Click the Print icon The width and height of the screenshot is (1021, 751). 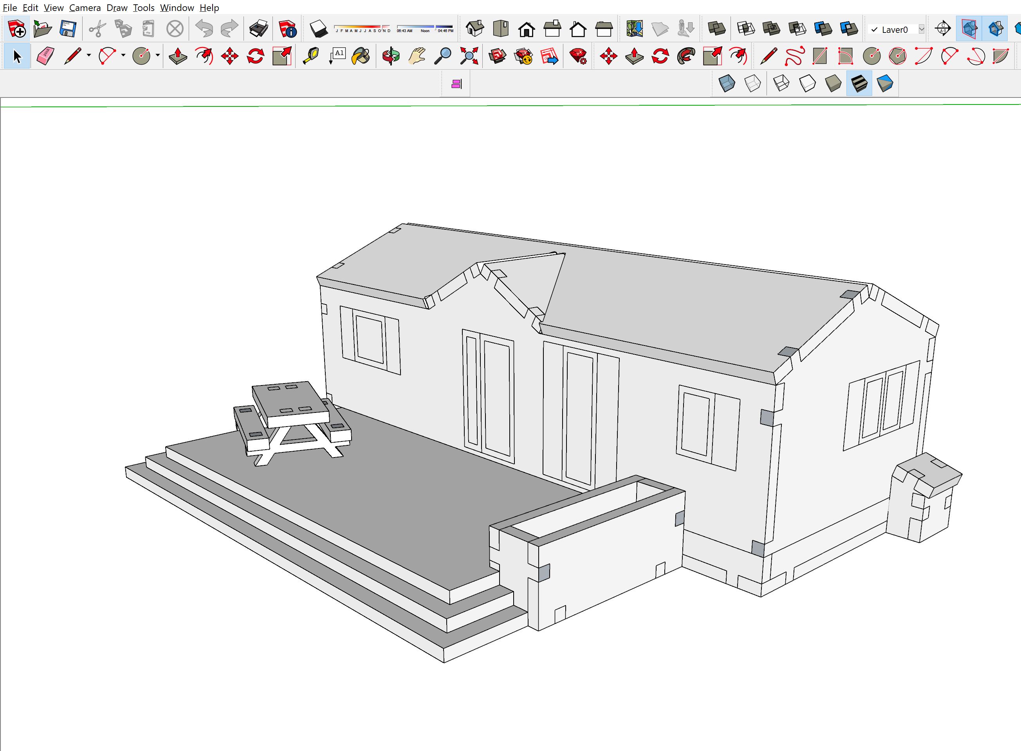click(259, 28)
